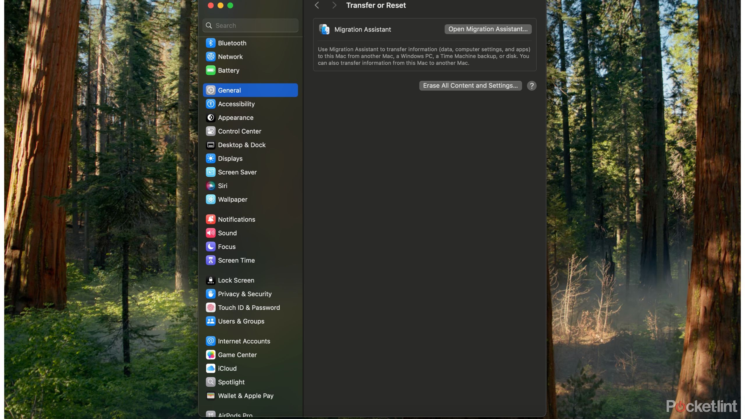
Task: Open the Focus label in the sidebar
Action: [227, 247]
